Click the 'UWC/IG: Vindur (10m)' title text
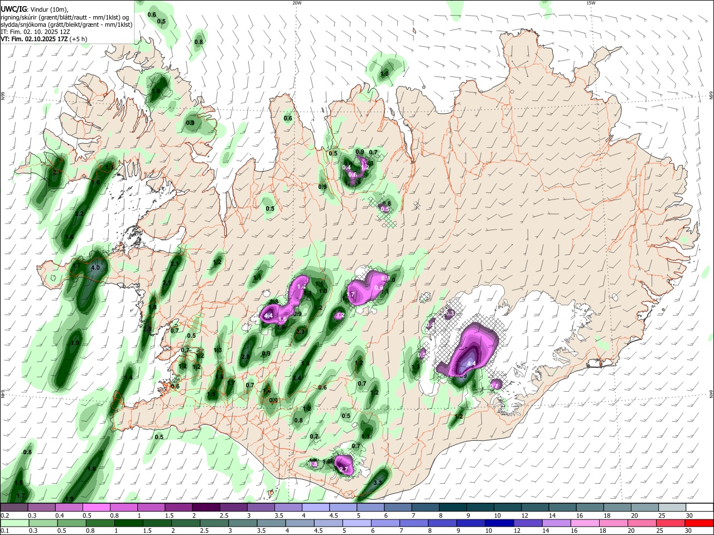This screenshot has width=714, height=535. click(34, 9)
